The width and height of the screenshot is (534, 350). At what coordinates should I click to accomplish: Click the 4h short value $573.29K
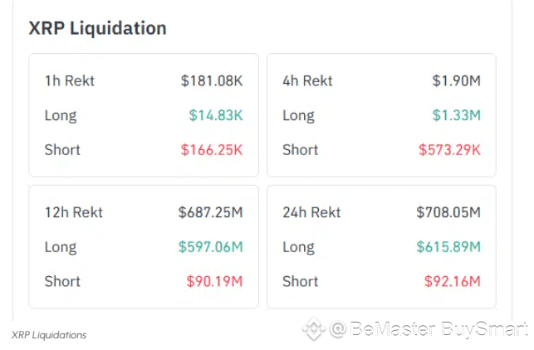coord(449,150)
